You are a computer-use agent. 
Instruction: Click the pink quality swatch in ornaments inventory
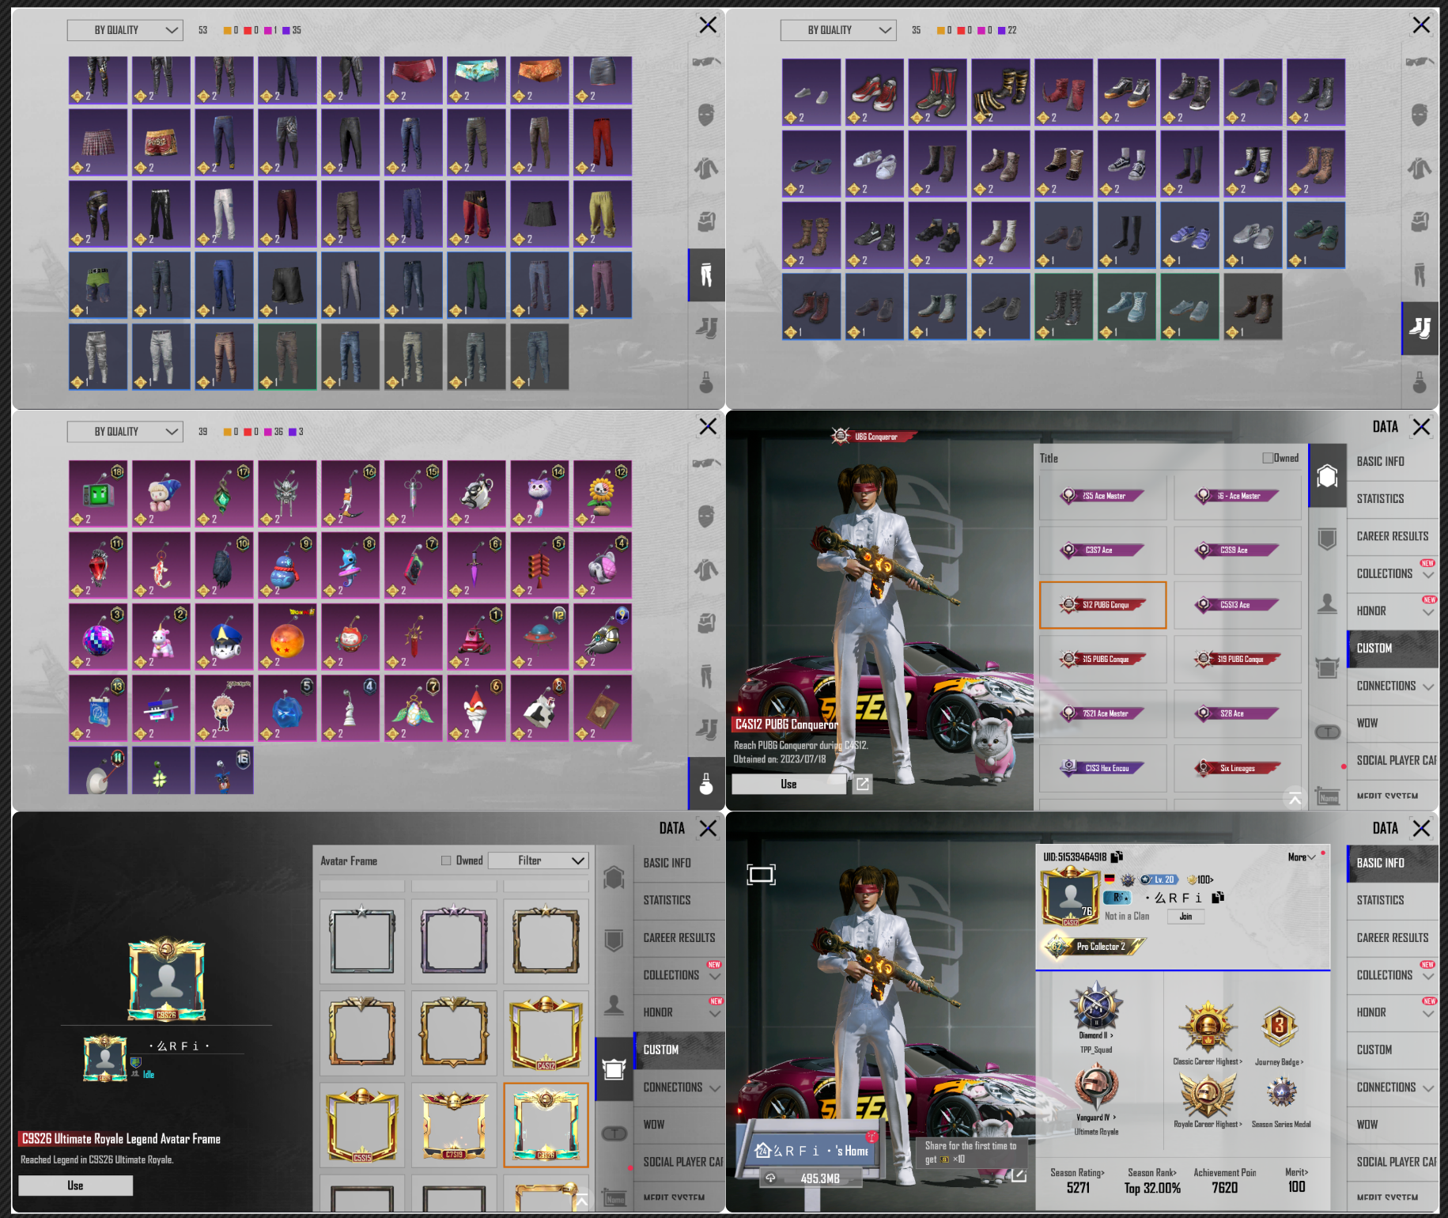coord(268,432)
